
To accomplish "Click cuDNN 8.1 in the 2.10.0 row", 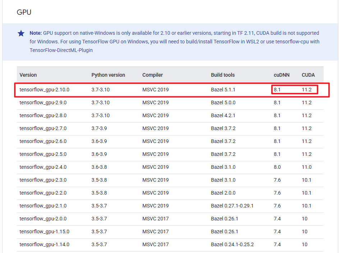I will (277, 90).
